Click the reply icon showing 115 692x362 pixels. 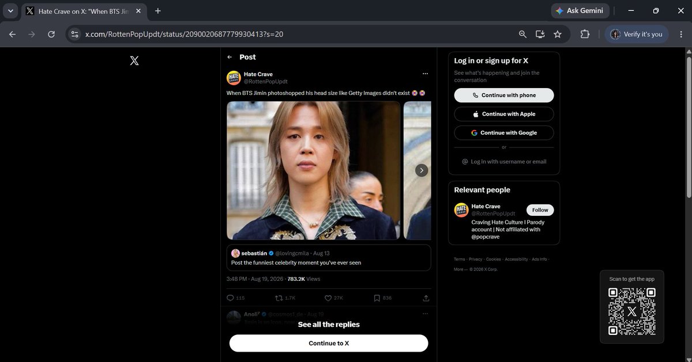point(230,298)
